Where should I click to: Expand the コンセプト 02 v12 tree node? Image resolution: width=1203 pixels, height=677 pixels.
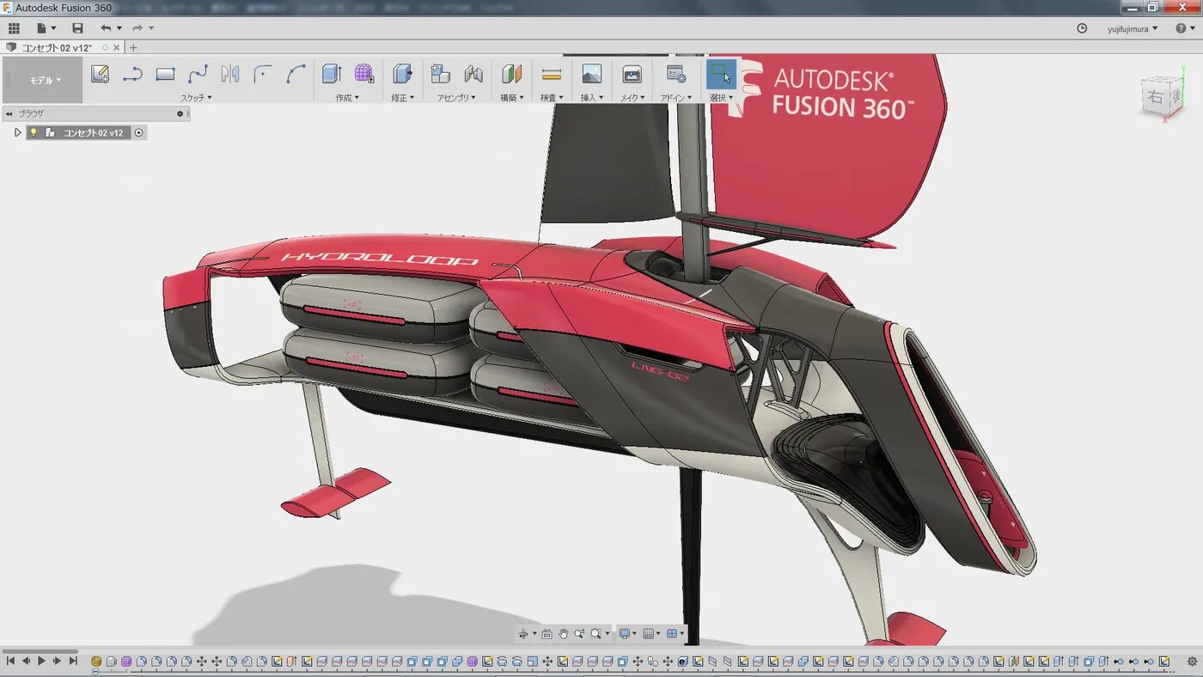click(x=17, y=132)
